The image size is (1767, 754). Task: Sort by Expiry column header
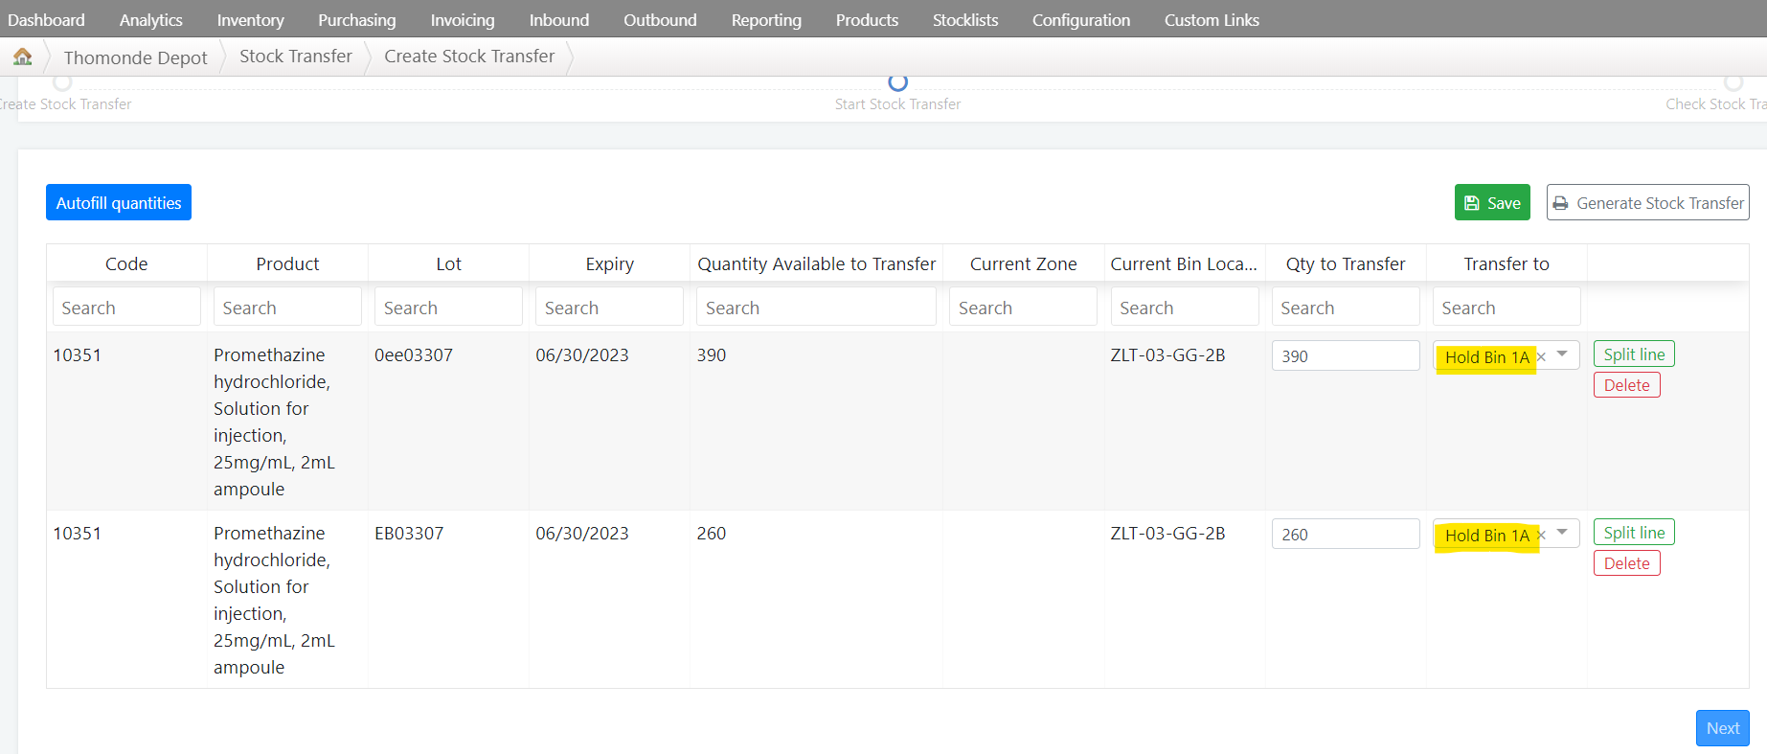coord(609,263)
